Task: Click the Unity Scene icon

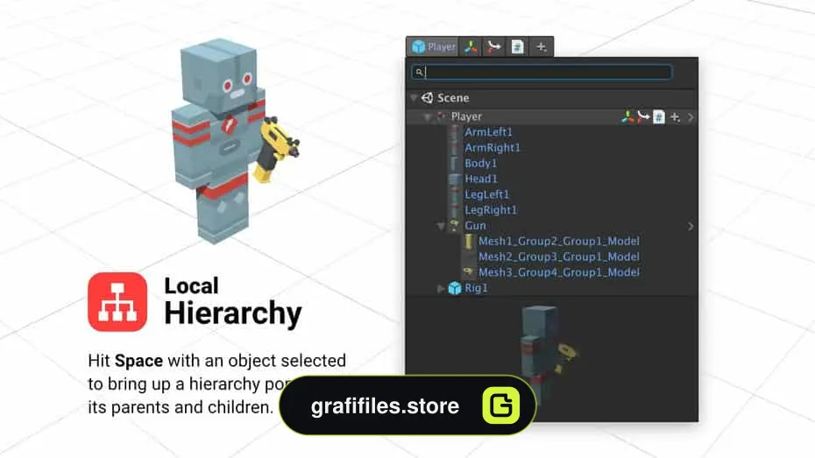Action: (428, 97)
